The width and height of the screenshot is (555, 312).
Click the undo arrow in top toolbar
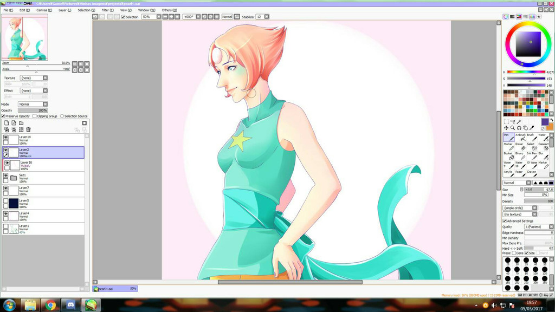[x=95, y=17]
